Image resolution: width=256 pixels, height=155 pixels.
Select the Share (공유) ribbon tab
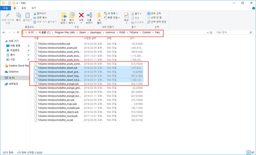point(24,8)
